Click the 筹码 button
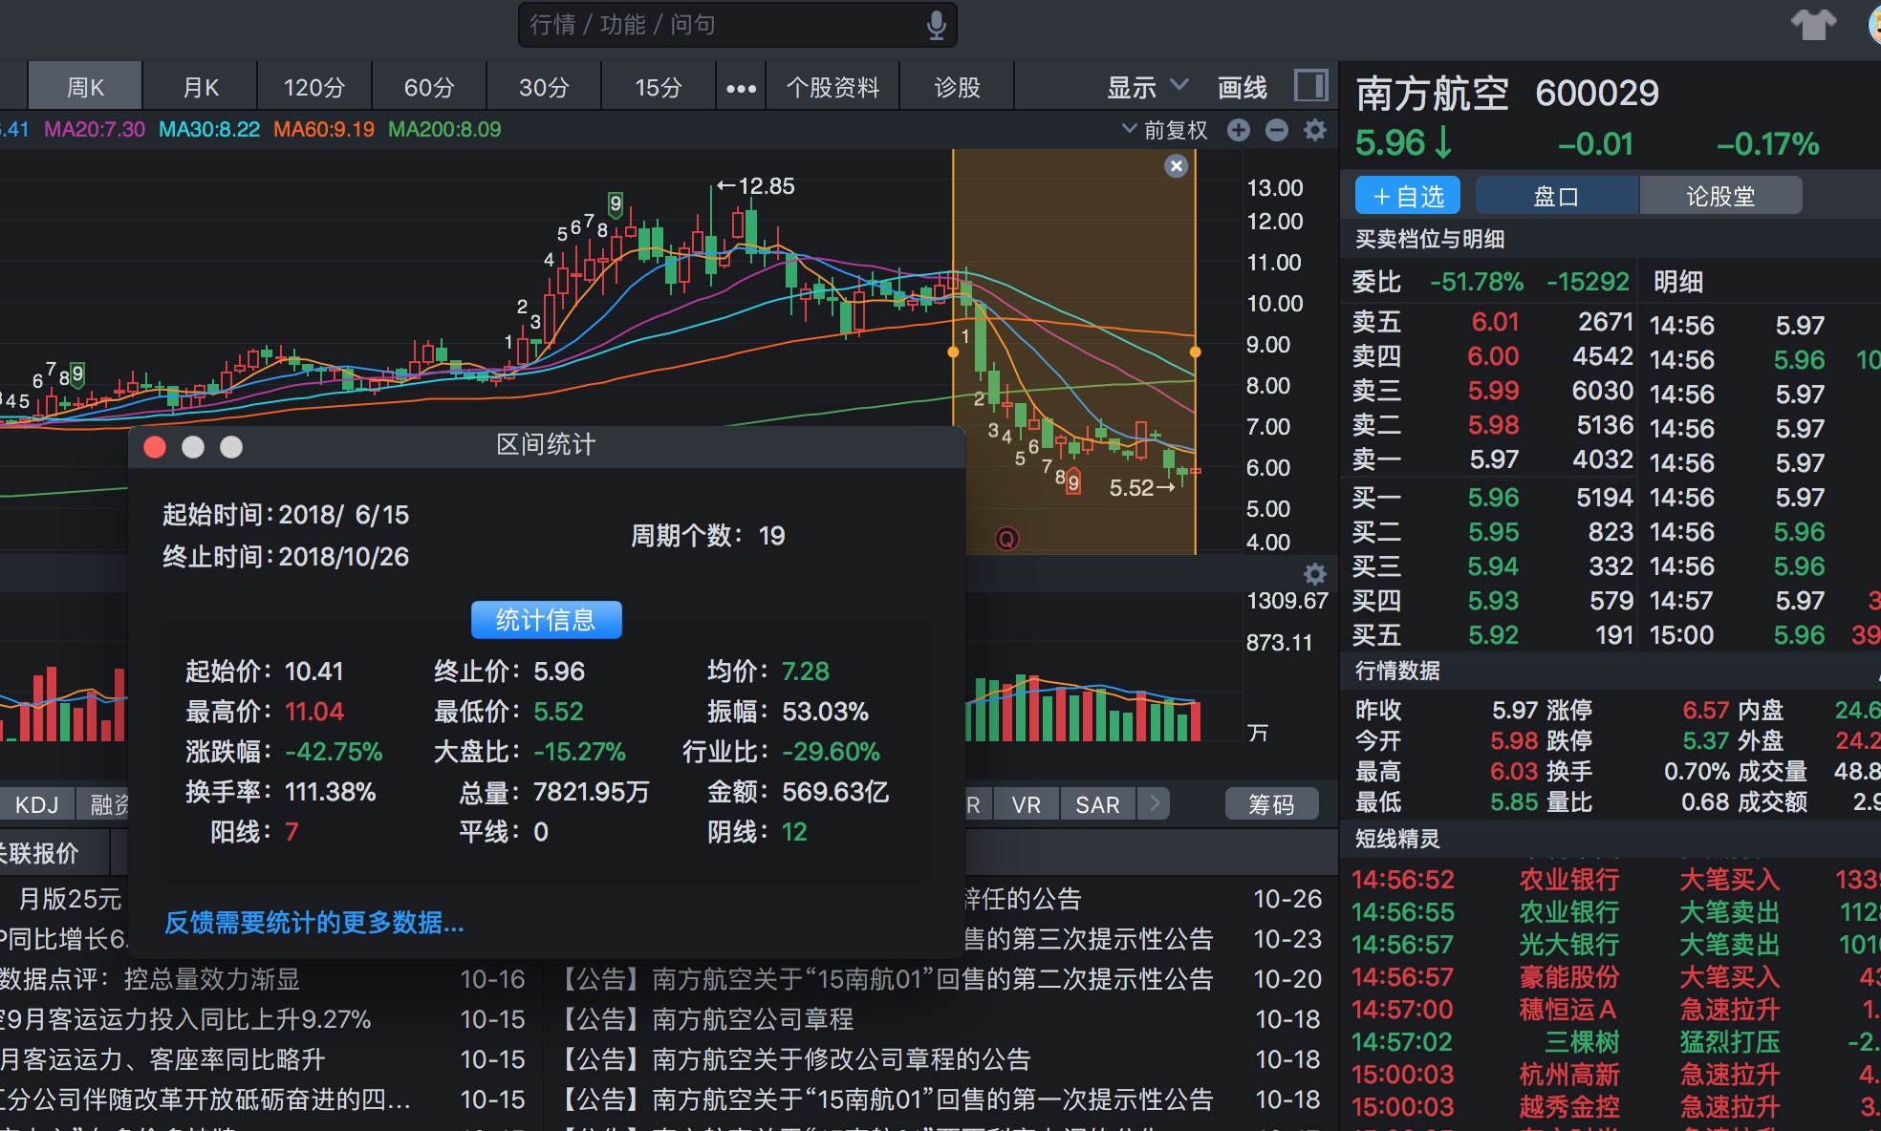Image resolution: width=1881 pixels, height=1131 pixels. point(1271,804)
